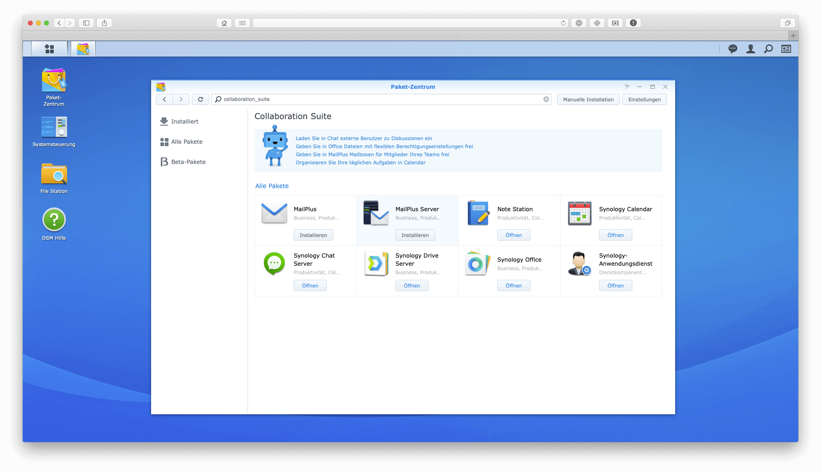Go back in Paket-Zentrum
The width and height of the screenshot is (821, 472).
[x=164, y=99]
